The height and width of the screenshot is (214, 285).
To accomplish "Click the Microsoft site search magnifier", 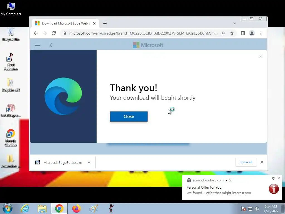I will pyautogui.click(x=51, y=45).
